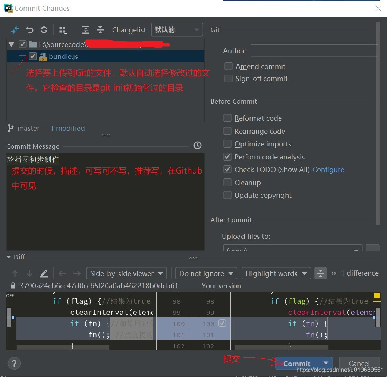Enable Rearrange code checkbox
387x377 pixels.
[x=227, y=131]
